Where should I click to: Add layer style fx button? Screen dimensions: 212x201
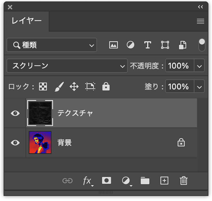click(x=88, y=181)
